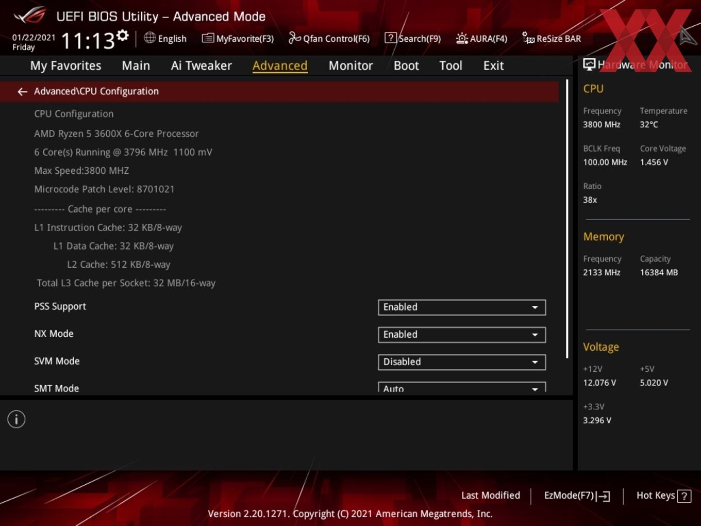Switch to Main tab

136,65
